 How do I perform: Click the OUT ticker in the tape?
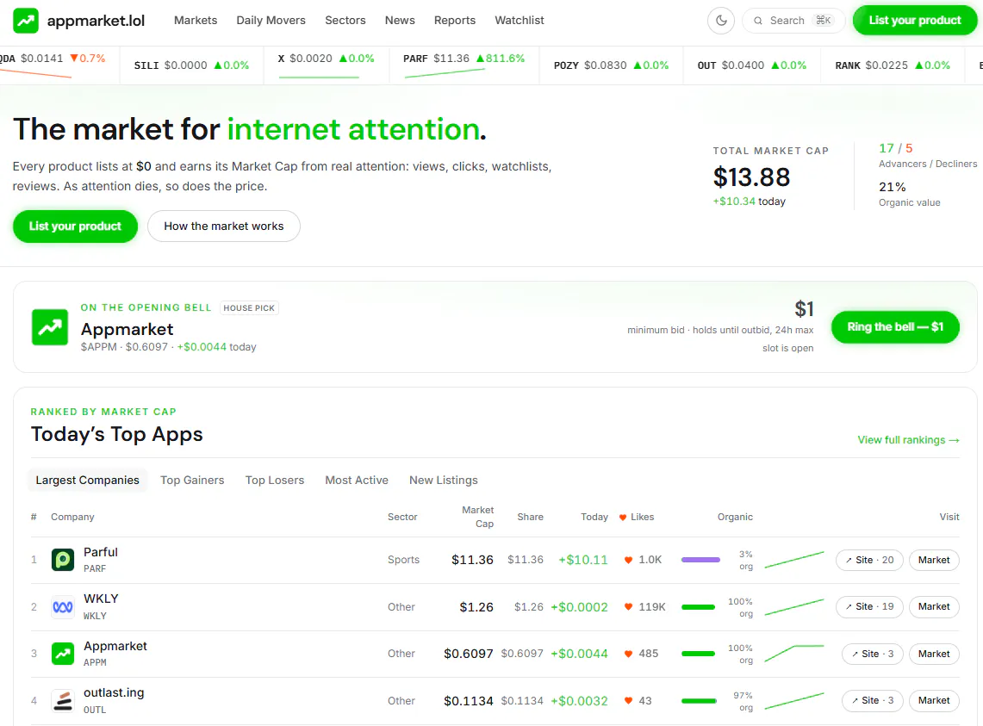[751, 65]
